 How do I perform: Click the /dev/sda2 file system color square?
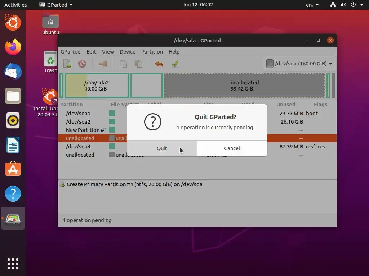[112, 121]
